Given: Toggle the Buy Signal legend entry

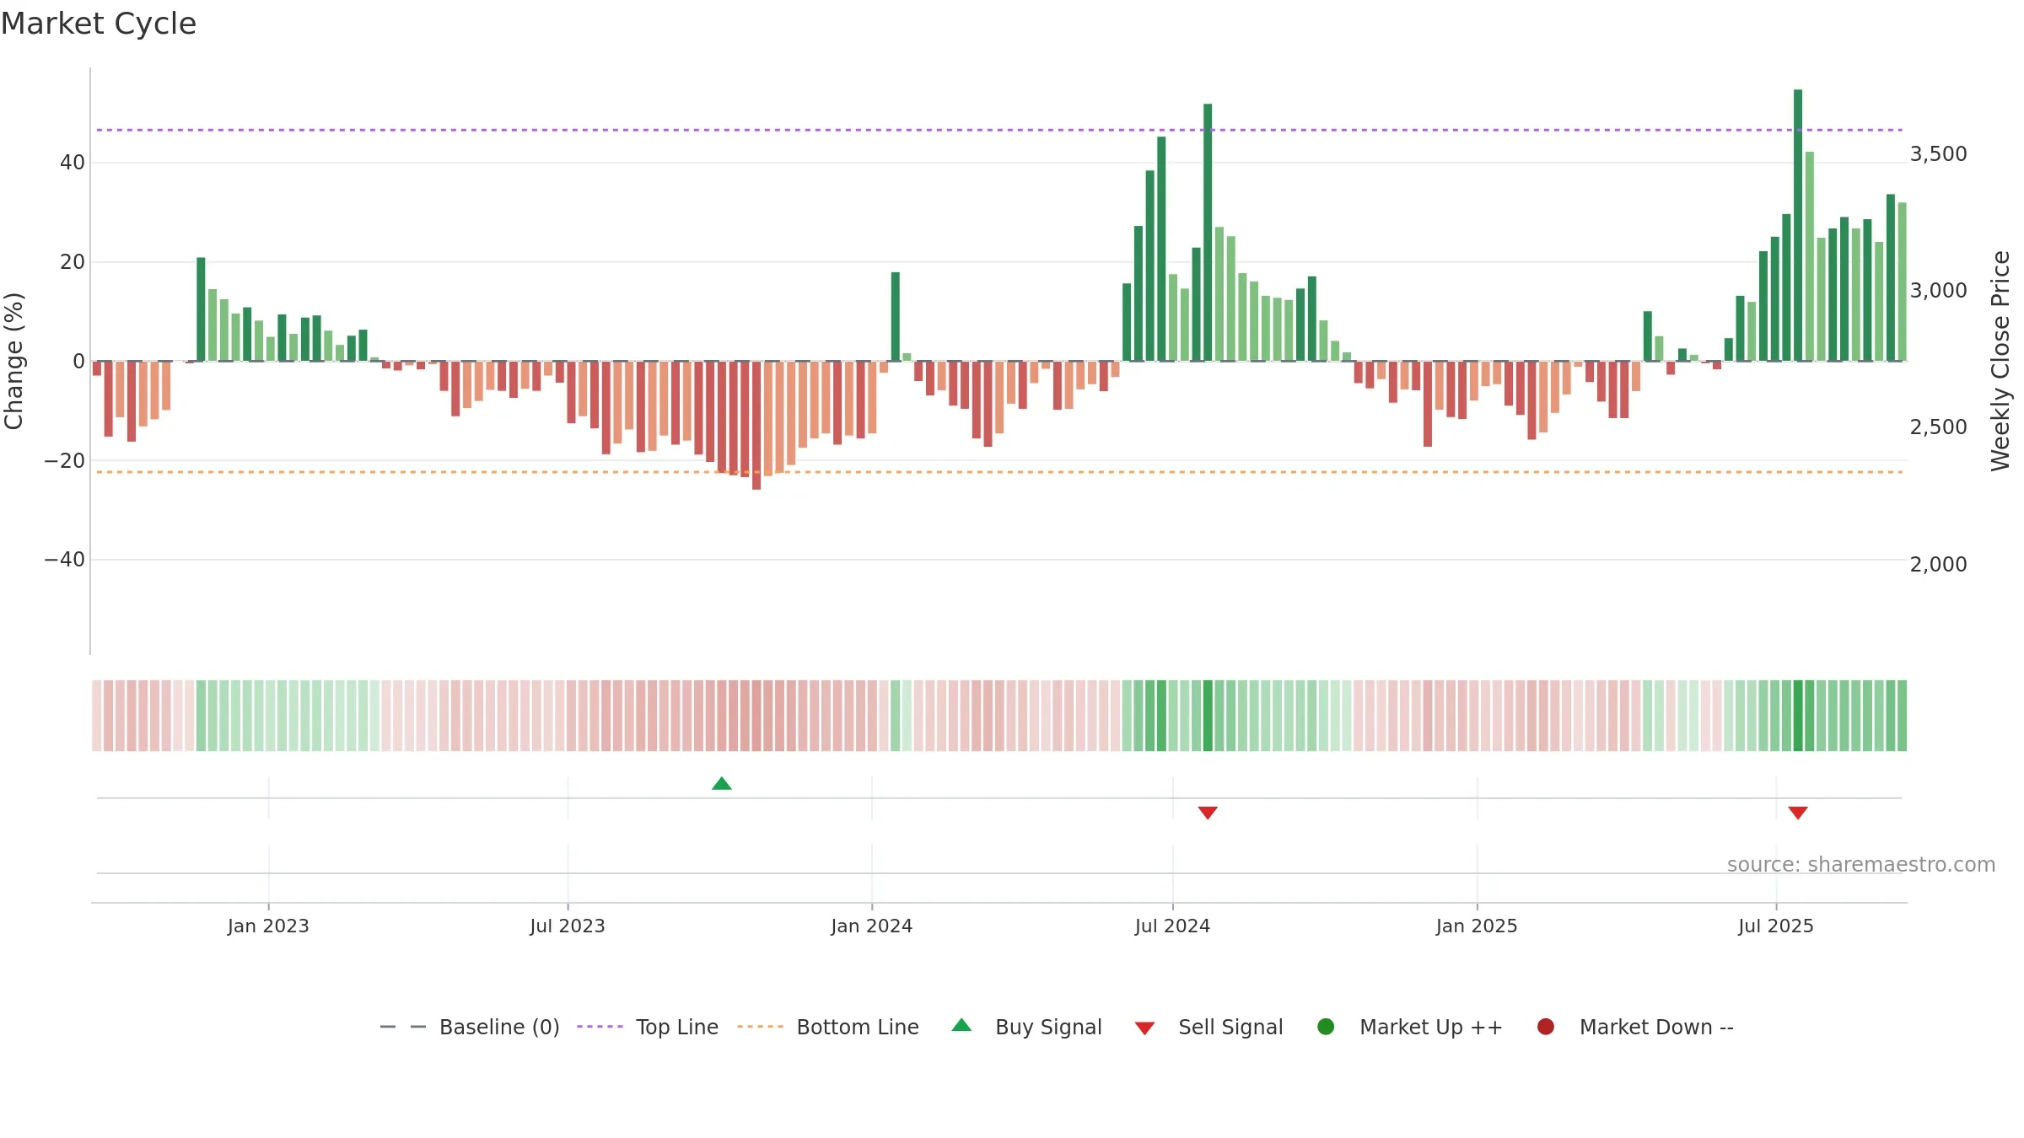Looking at the screenshot, I should pos(1026,1027).
